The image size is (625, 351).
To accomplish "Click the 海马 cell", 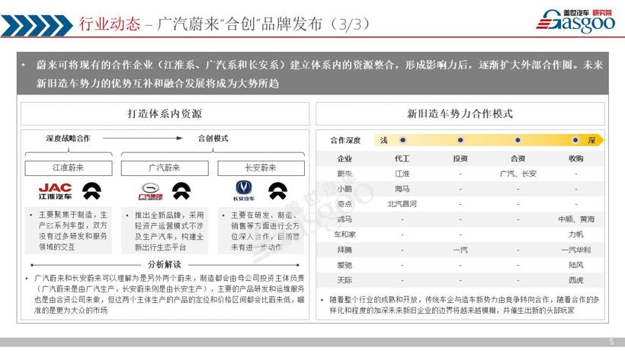I will click(402, 189).
